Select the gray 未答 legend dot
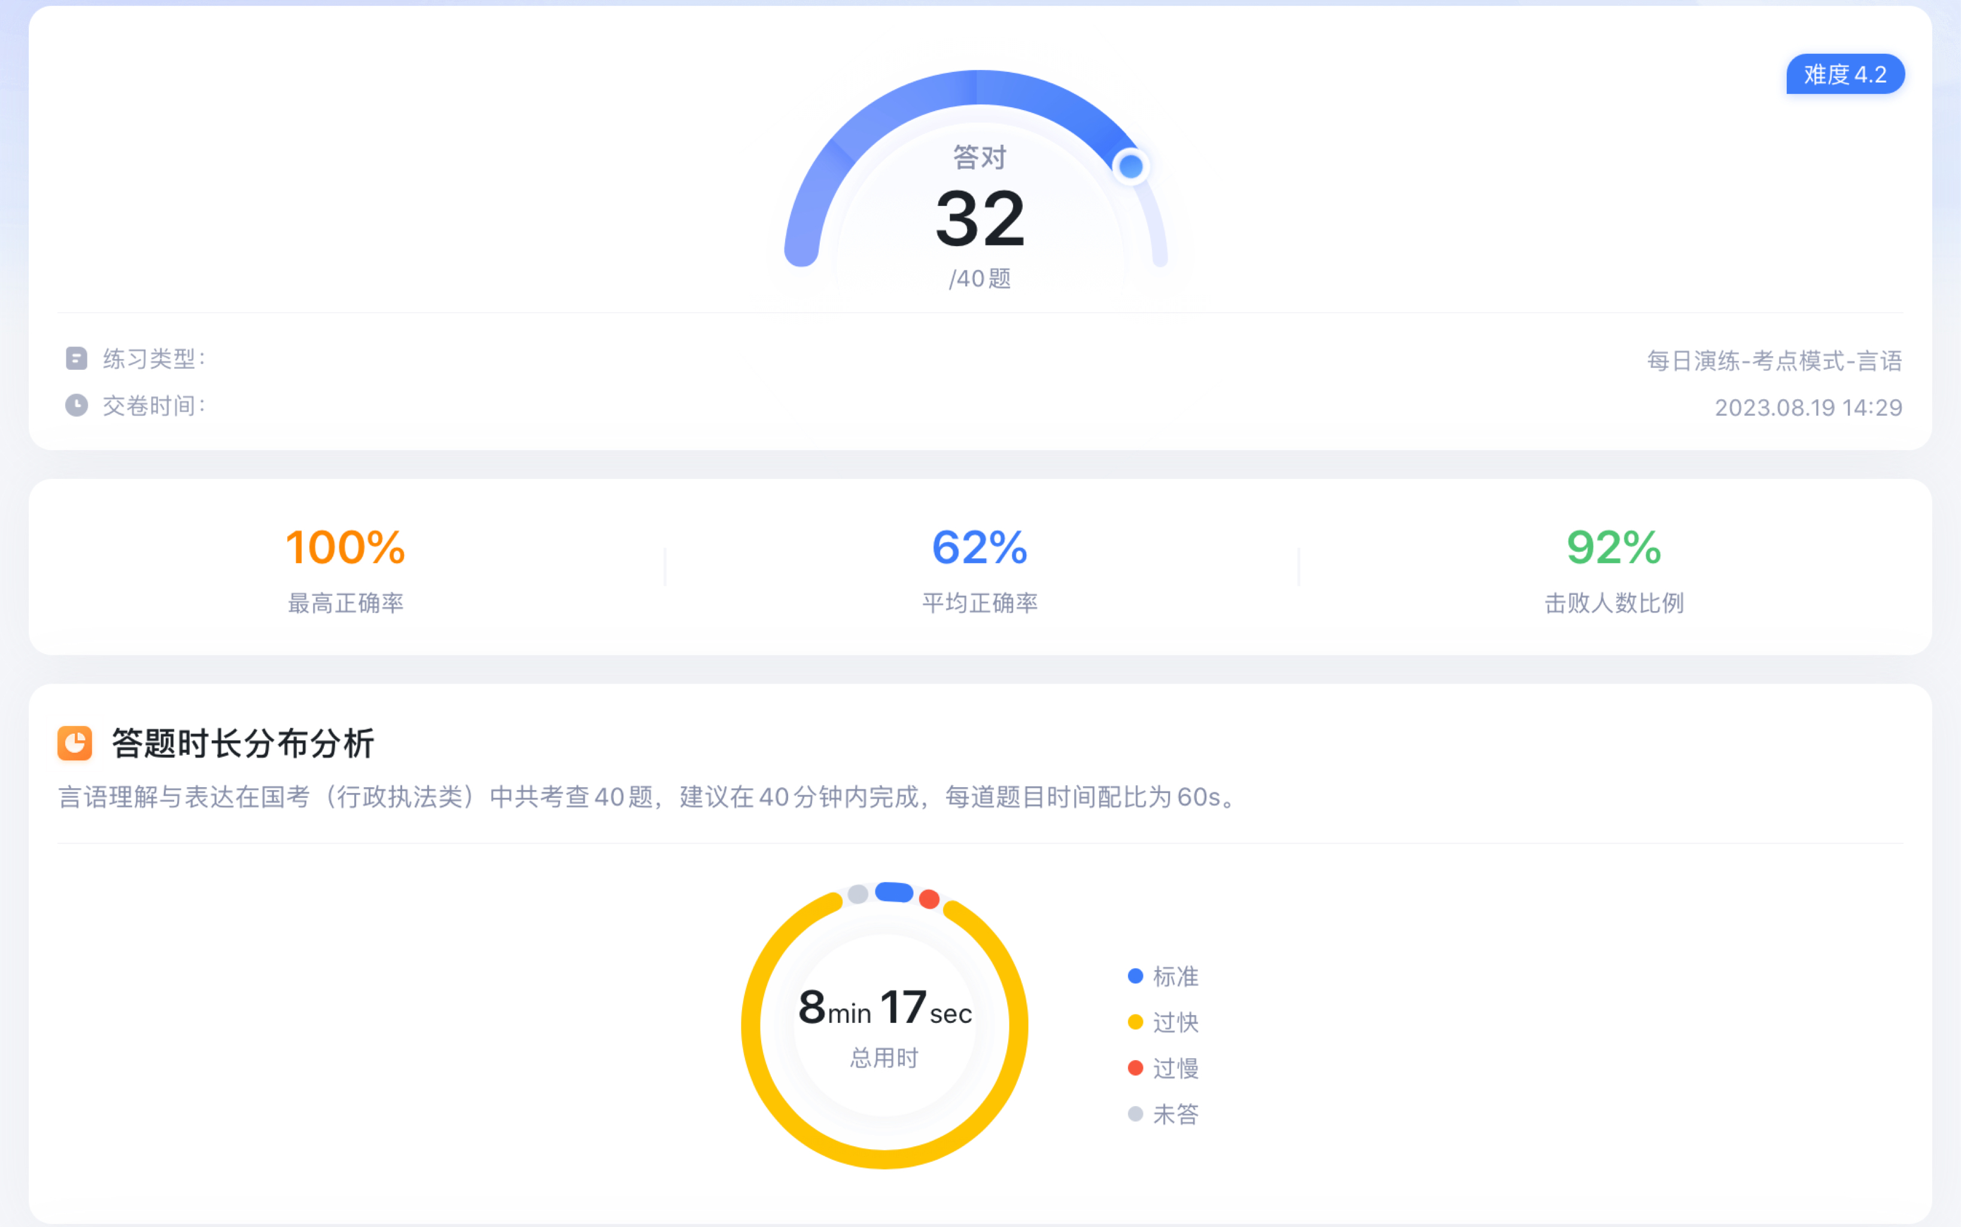1961x1227 pixels. coord(1135,1114)
